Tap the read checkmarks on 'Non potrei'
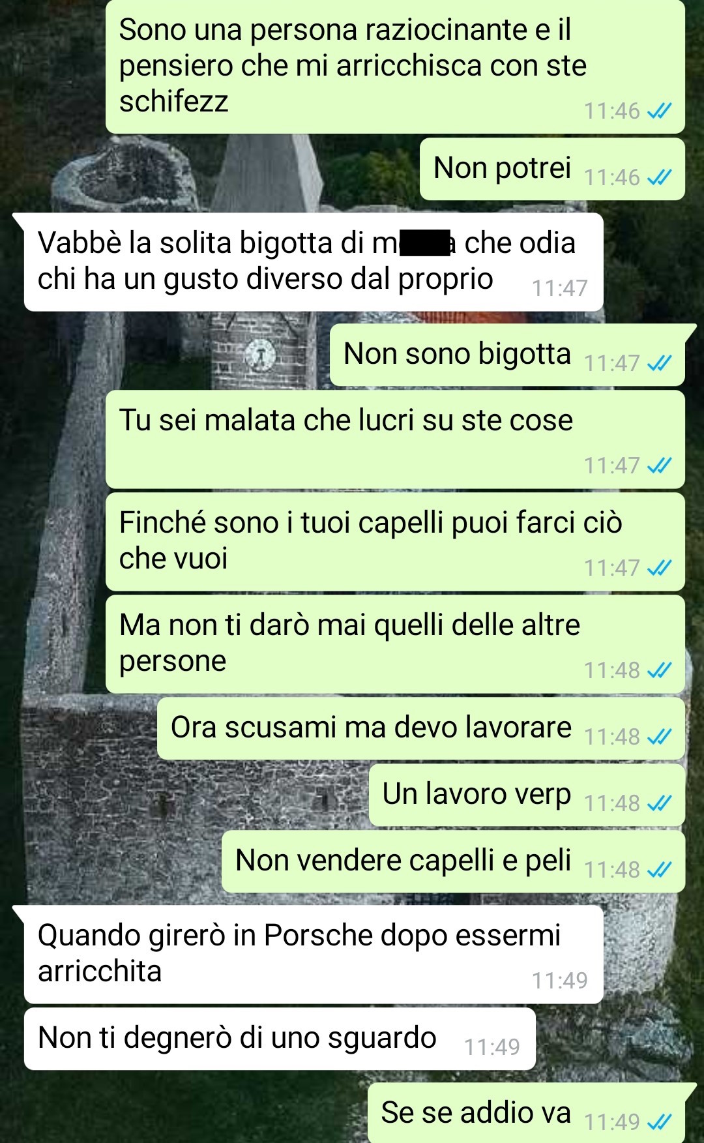The image size is (704, 1143). point(659,177)
